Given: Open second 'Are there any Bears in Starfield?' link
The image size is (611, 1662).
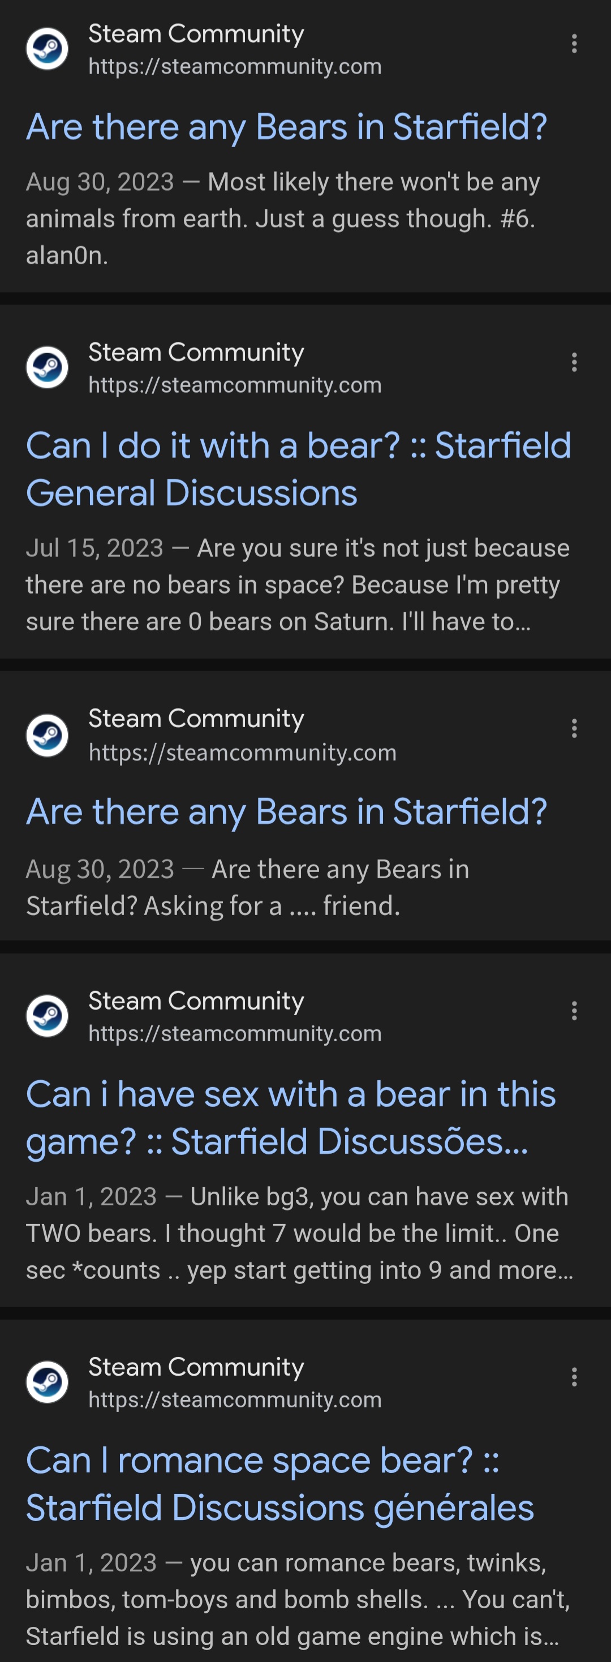Looking at the screenshot, I should tap(286, 811).
